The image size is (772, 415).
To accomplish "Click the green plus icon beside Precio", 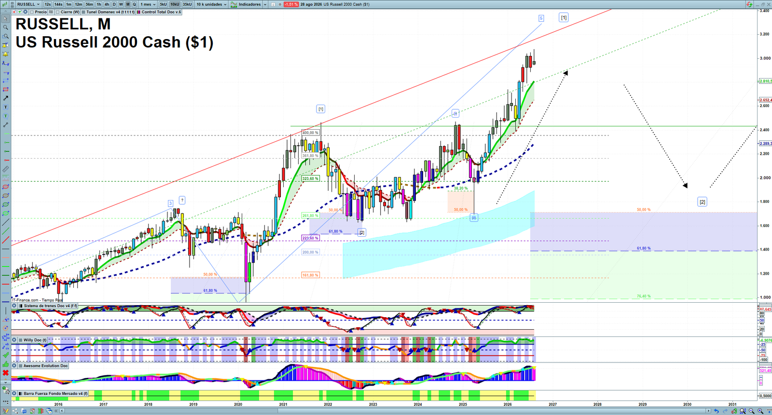I will pos(20,12).
